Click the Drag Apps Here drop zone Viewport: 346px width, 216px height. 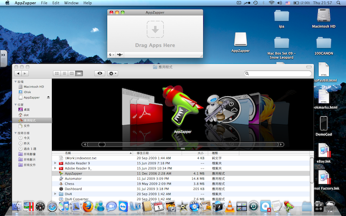tap(155, 33)
